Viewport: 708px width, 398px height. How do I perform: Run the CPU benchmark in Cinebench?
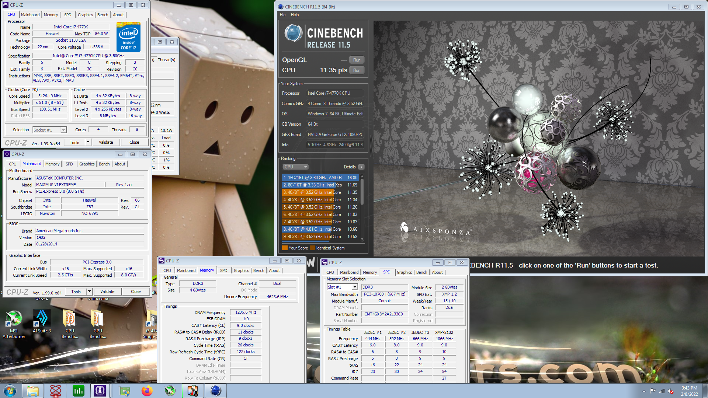pos(357,70)
